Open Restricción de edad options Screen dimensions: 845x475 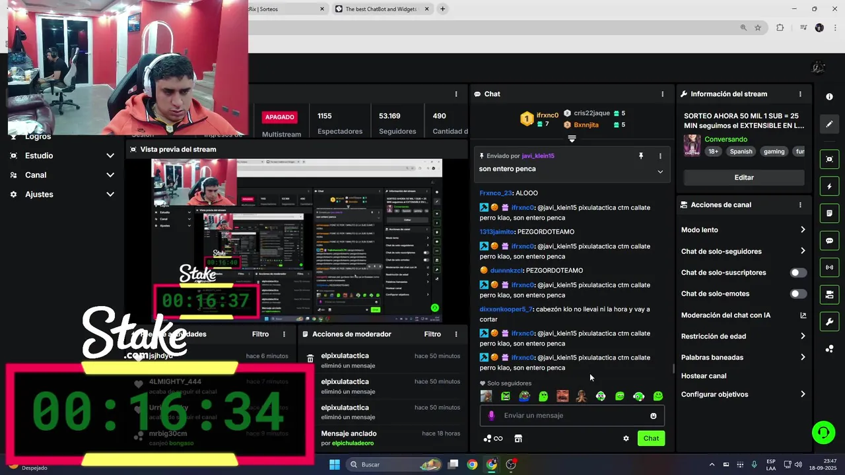(743, 336)
